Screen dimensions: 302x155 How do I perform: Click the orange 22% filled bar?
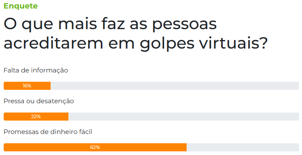36,117
